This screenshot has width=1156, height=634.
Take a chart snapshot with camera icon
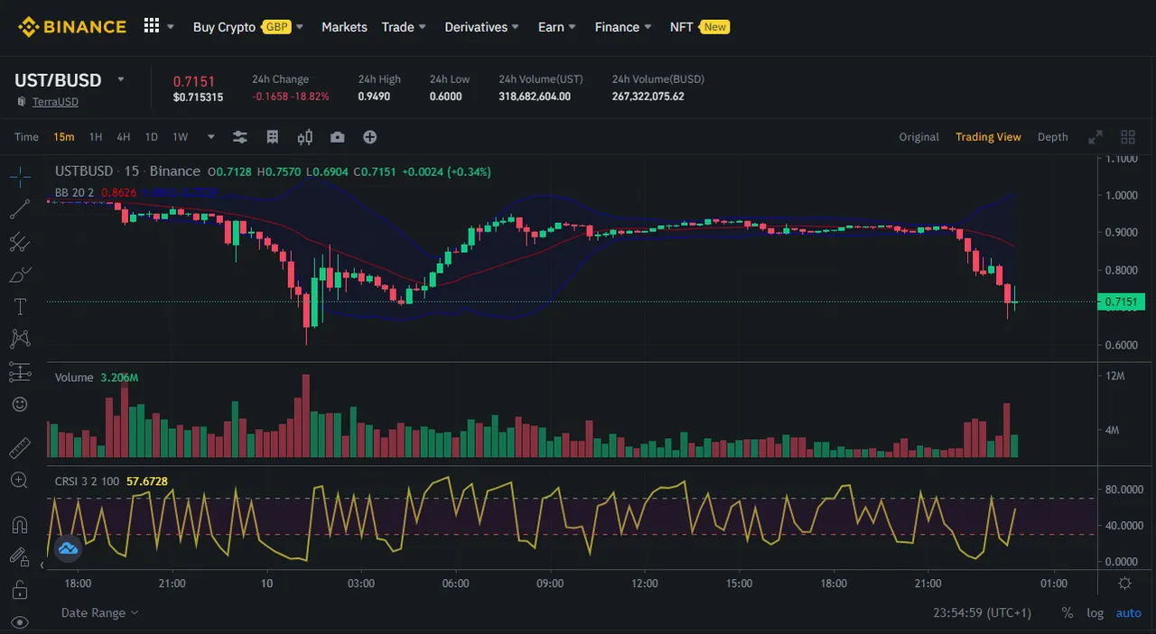point(338,137)
